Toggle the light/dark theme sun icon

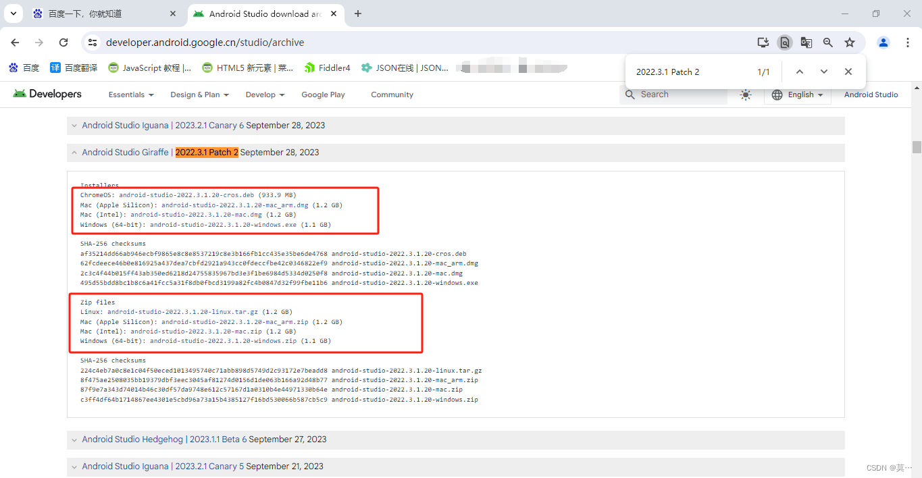click(746, 95)
